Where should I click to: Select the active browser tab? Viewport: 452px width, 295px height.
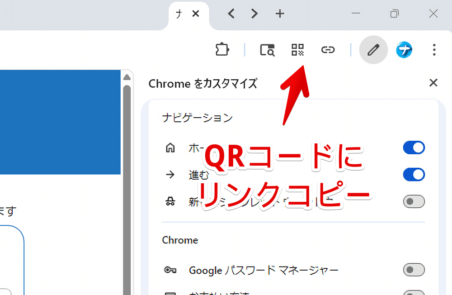click(x=188, y=15)
